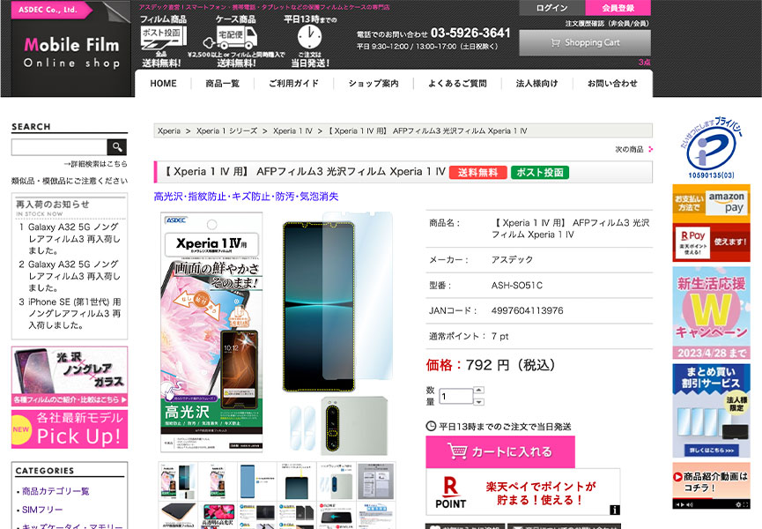Click the large Xperia phone film image
The width and height of the screenshot is (762, 529).
coord(337,302)
